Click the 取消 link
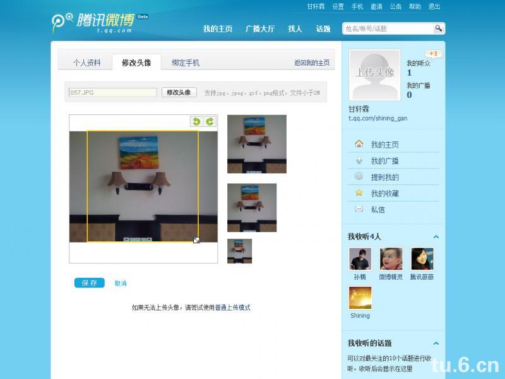This screenshot has width=505, height=379. (121, 283)
